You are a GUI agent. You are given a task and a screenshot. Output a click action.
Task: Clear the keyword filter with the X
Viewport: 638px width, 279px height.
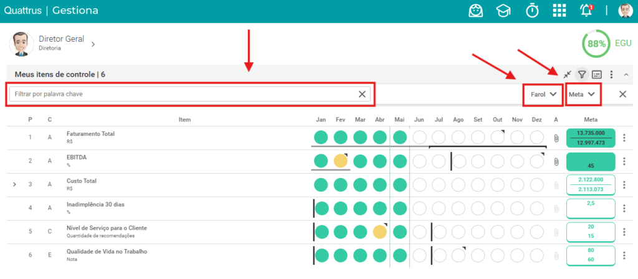point(362,94)
